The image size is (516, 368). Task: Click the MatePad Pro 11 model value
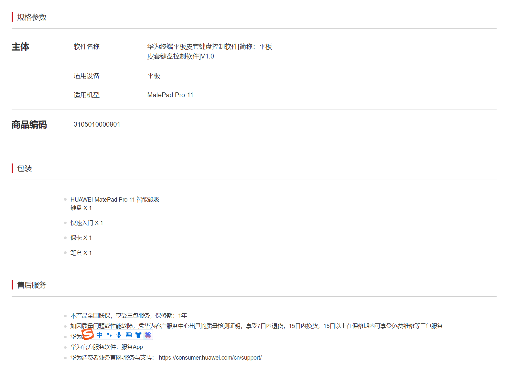pos(170,95)
